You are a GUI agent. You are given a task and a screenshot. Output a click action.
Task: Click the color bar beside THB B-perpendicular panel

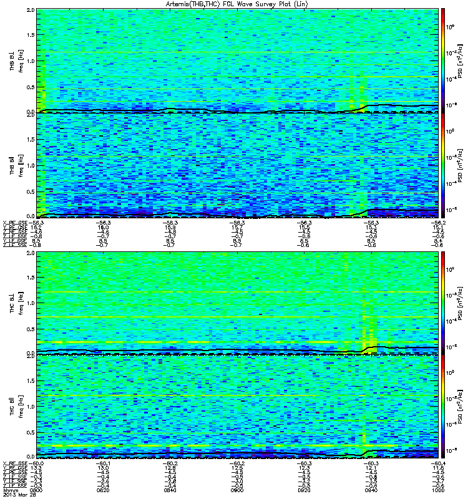(x=443, y=61)
